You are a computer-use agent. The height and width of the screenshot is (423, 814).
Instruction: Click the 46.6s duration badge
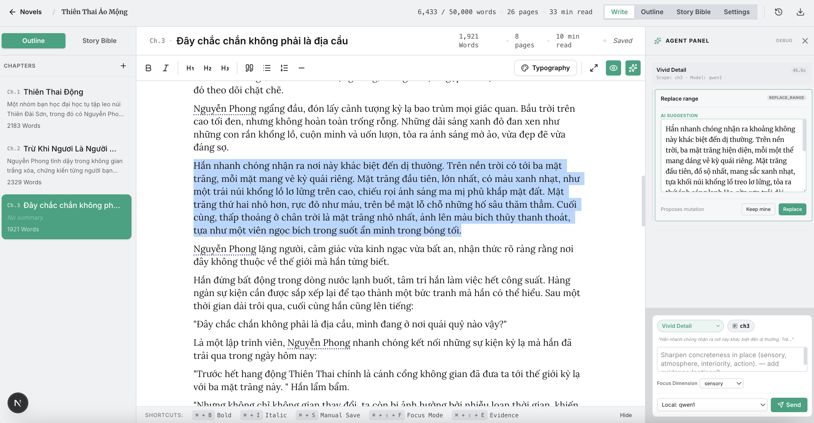click(799, 70)
